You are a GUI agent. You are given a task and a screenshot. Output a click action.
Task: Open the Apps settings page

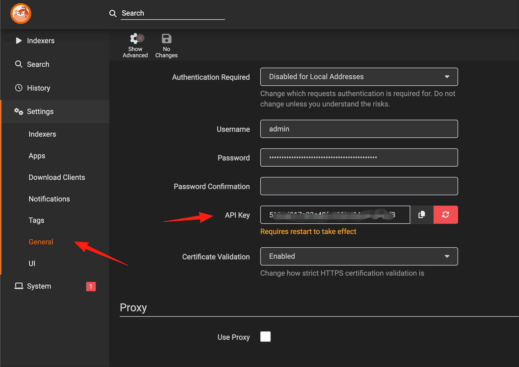pos(37,156)
